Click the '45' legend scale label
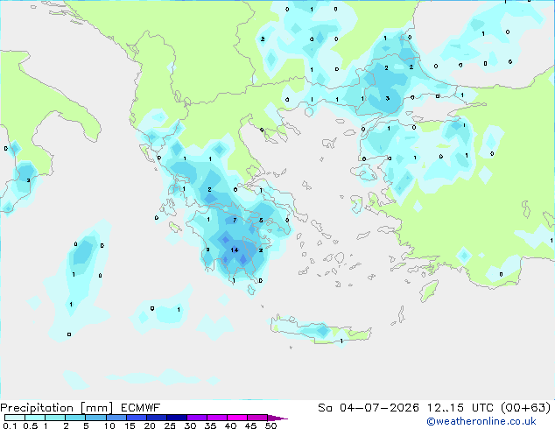This screenshot has width=555, height=429. tap(250, 425)
